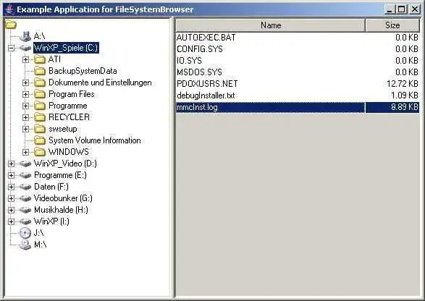
Task: Expand the Dokumente und Einstellungen folder
Action: tap(26, 82)
